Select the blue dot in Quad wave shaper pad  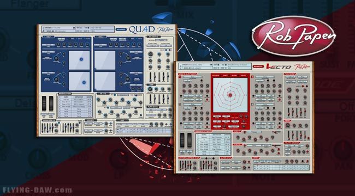[x=84, y=82]
